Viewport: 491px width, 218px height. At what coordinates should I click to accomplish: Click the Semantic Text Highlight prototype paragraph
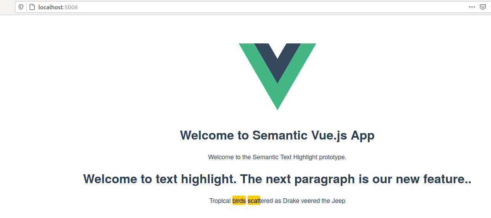tap(277, 157)
